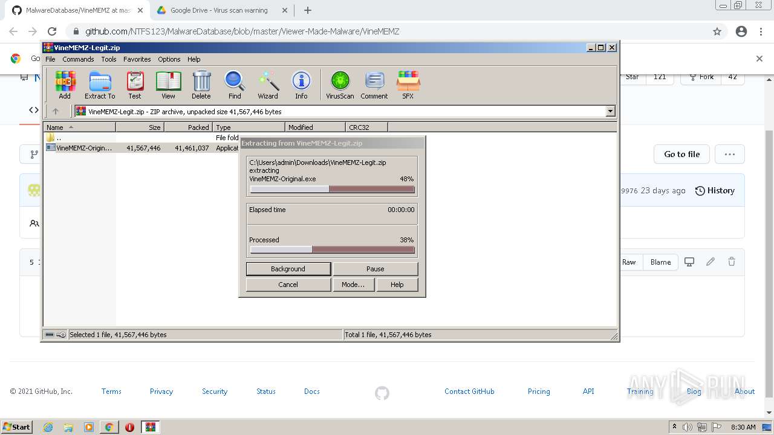Open the View file tool

point(168,85)
